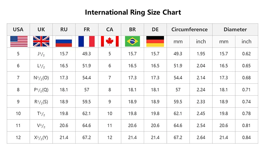Select the German flag icon
This screenshot has width=265, height=149.
pos(155,41)
